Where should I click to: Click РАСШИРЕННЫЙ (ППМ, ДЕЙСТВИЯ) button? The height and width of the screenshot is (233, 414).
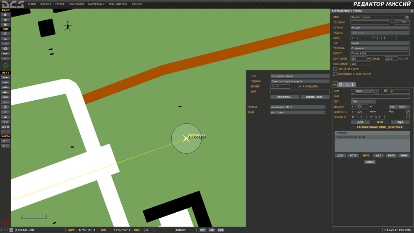[380, 127]
